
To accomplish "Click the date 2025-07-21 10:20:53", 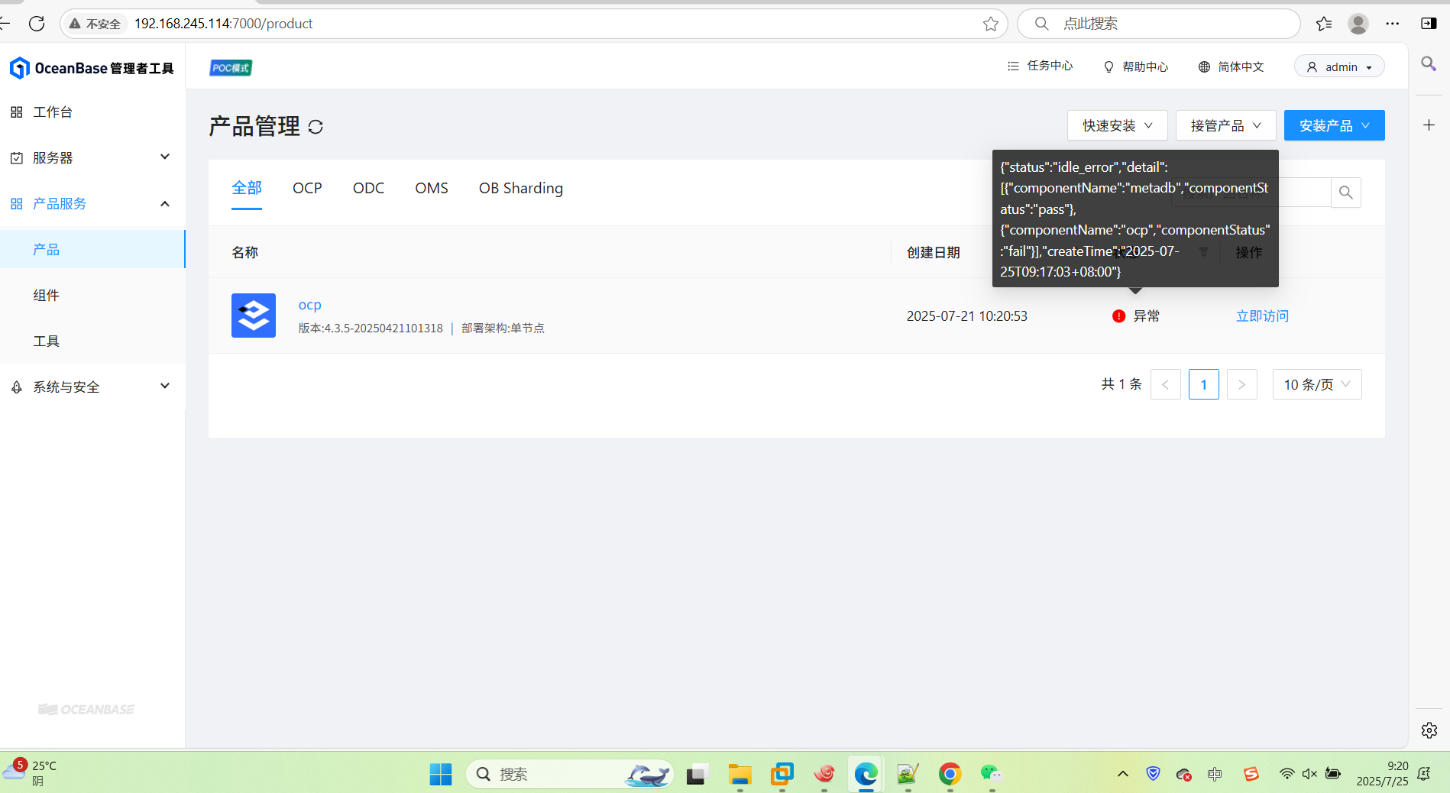I will click(x=966, y=316).
